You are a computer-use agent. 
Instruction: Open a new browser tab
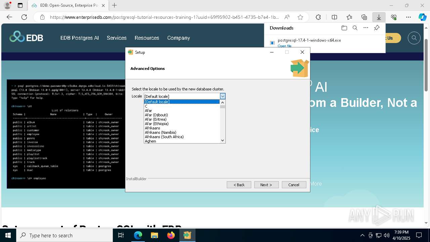coord(115,5)
